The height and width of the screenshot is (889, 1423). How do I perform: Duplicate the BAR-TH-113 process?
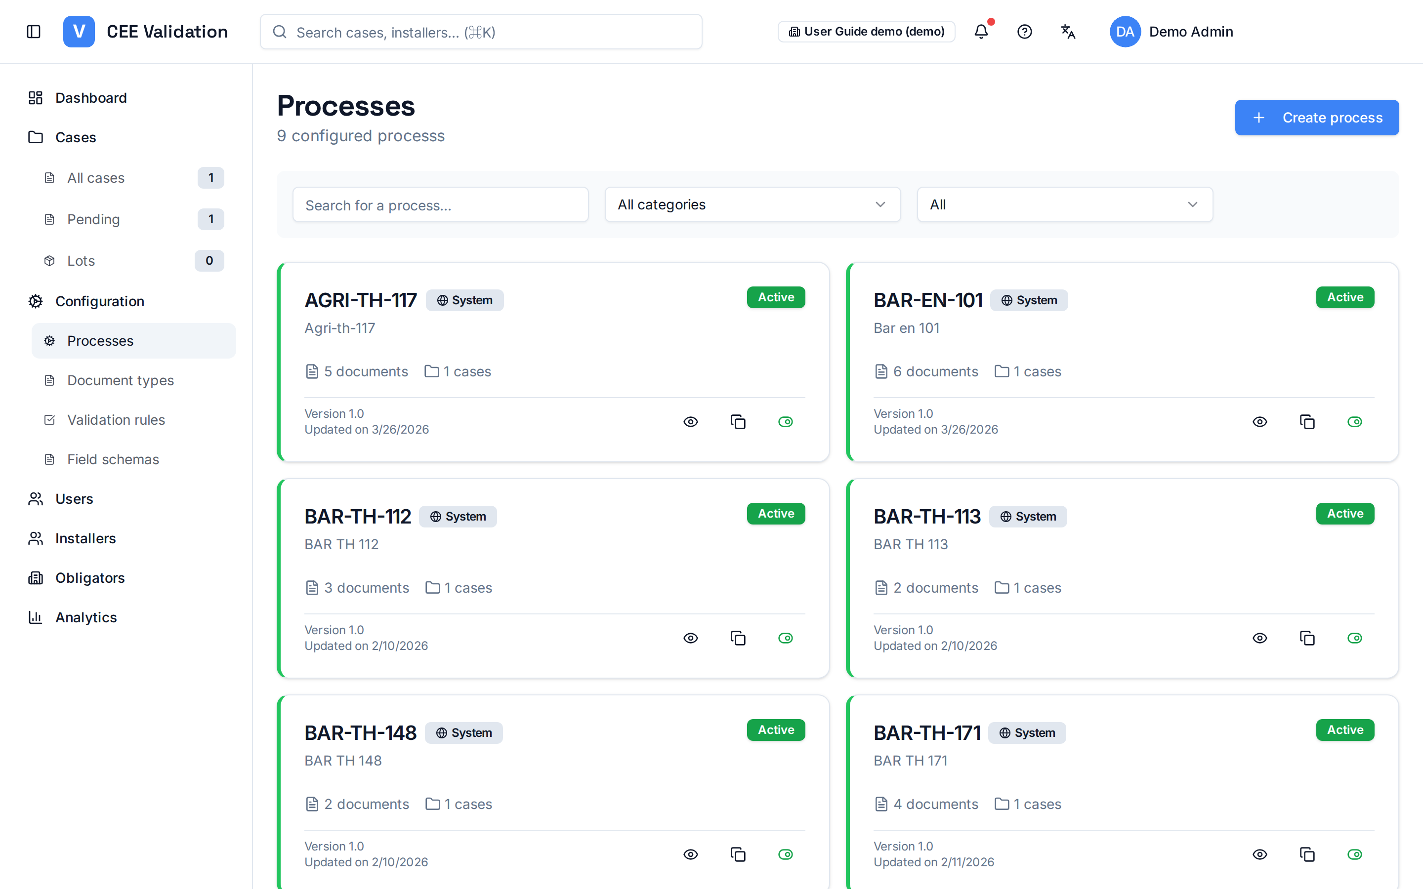[1307, 638]
